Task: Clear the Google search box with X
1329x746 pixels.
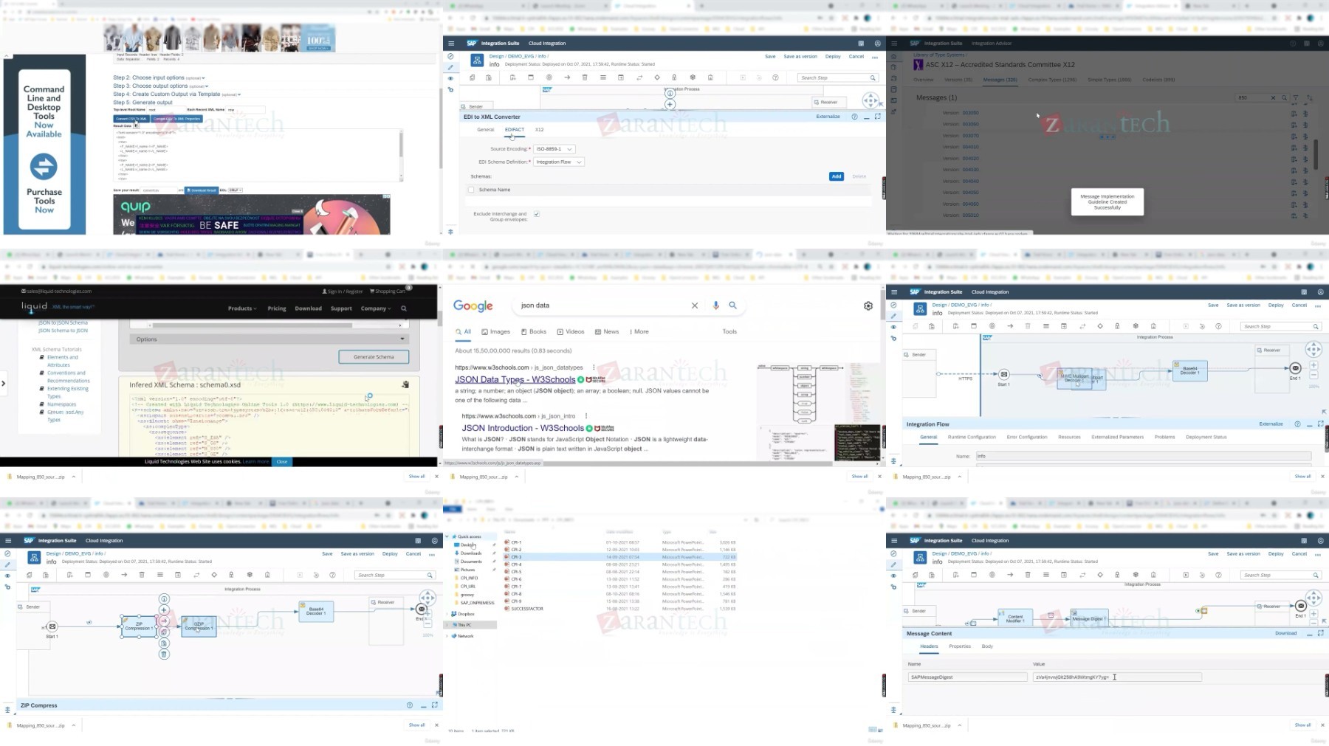Action: click(695, 305)
